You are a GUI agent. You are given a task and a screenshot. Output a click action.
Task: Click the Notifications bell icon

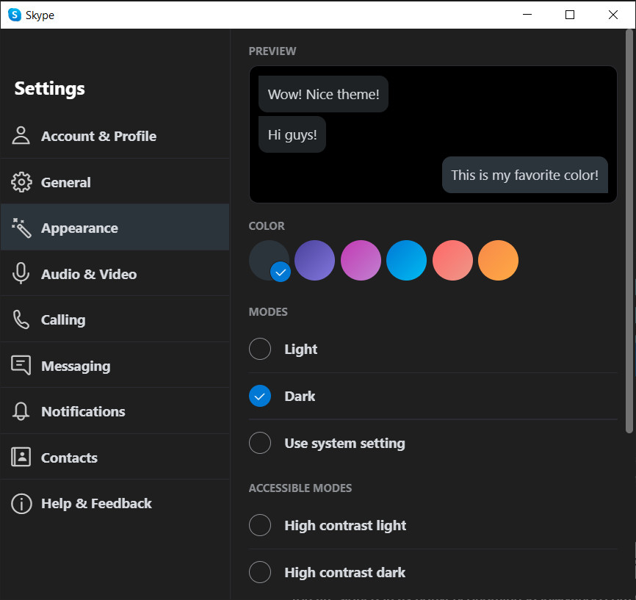(21, 411)
